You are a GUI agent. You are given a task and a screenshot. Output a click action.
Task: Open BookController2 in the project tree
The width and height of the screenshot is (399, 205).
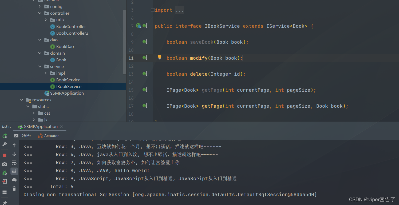[72, 33]
